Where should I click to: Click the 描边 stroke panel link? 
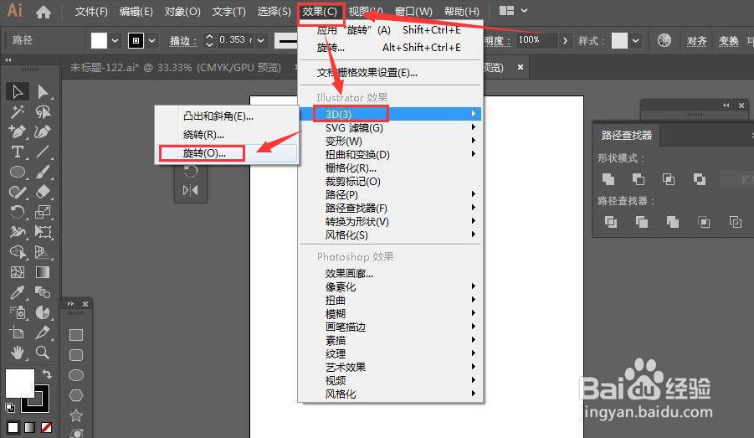(183, 41)
